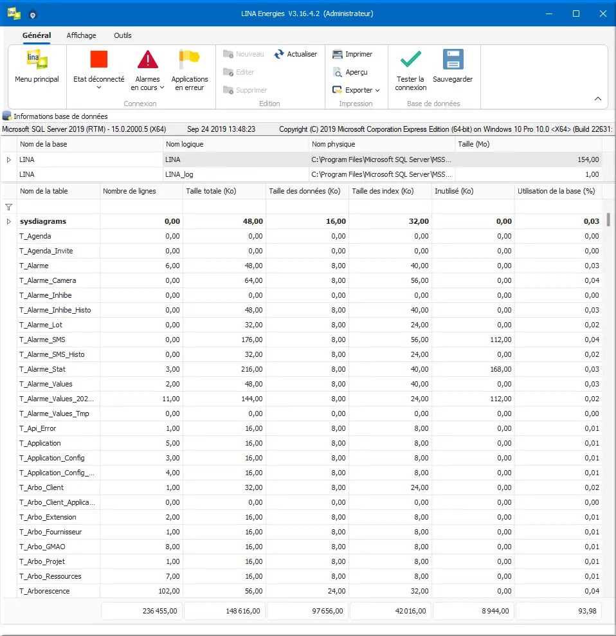Click the pin icon in title bar

point(33,15)
